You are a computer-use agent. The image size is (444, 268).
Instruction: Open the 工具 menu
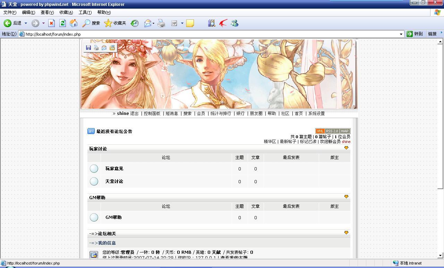point(85,12)
